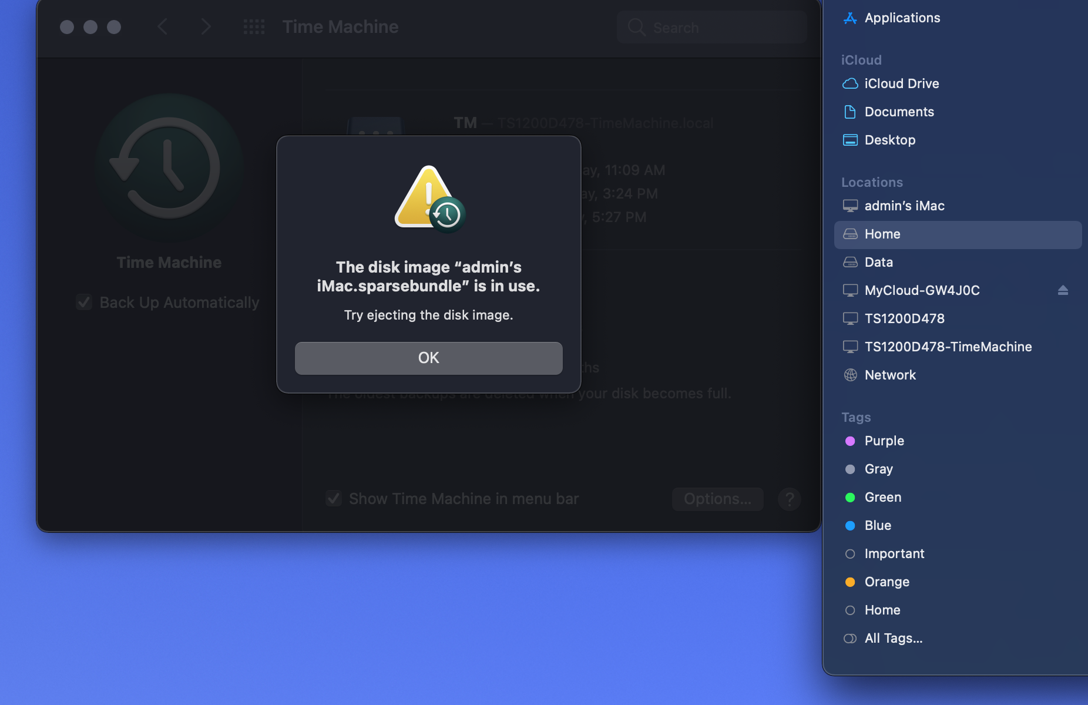Eject MyCloud-GW4J0C using eject icon
Image resolution: width=1088 pixels, height=705 pixels.
tap(1063, 290)
